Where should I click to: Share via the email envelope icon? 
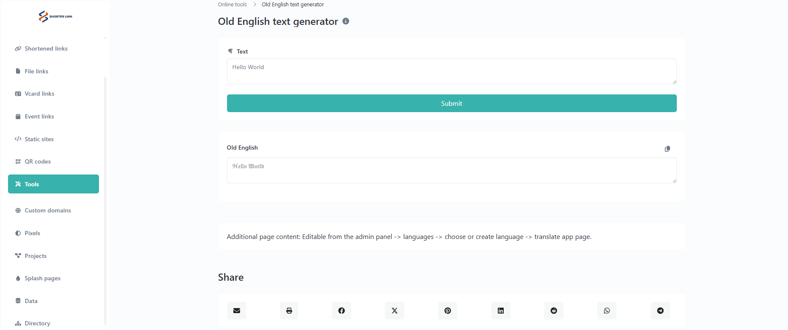tap(237, 311)
